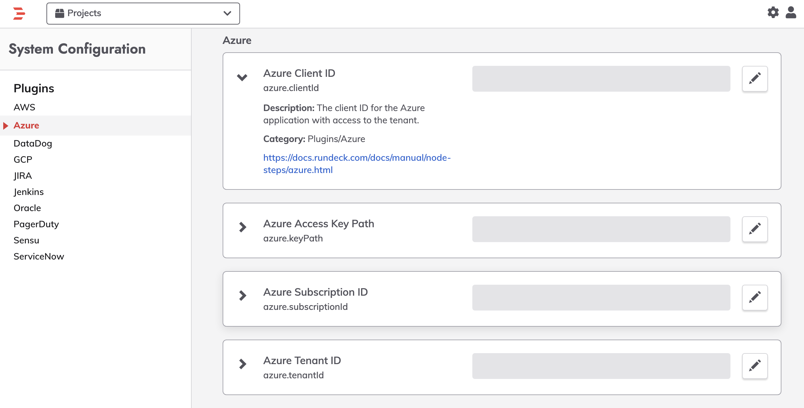
Task: Select the ServiceNow plugin category
Action: [x=39, y=256]
